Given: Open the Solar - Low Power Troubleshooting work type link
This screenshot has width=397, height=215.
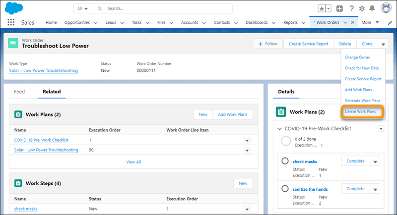Looking at the screenshot, I should tap(43, 70).
